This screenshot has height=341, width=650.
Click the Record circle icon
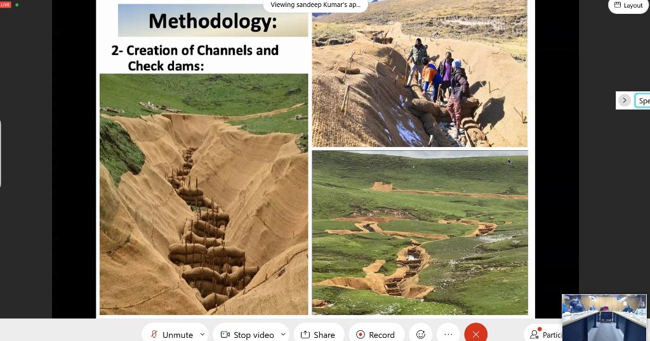tap(361, 335)
